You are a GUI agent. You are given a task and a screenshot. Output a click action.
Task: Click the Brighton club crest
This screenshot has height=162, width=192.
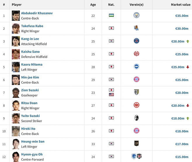[137, 67]
